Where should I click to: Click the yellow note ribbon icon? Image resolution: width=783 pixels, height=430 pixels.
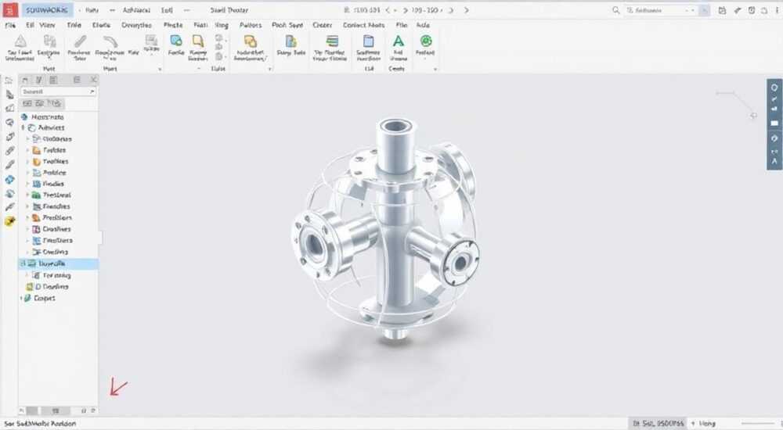tap(198, 41)
